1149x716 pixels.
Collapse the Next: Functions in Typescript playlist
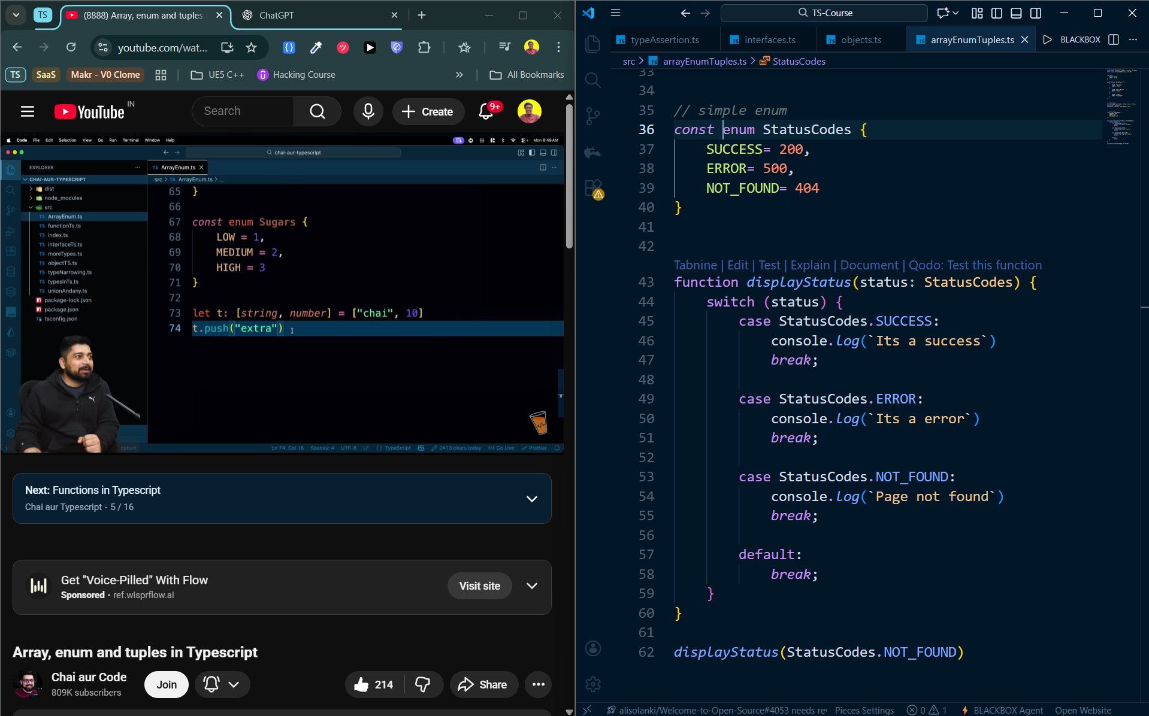531,498
